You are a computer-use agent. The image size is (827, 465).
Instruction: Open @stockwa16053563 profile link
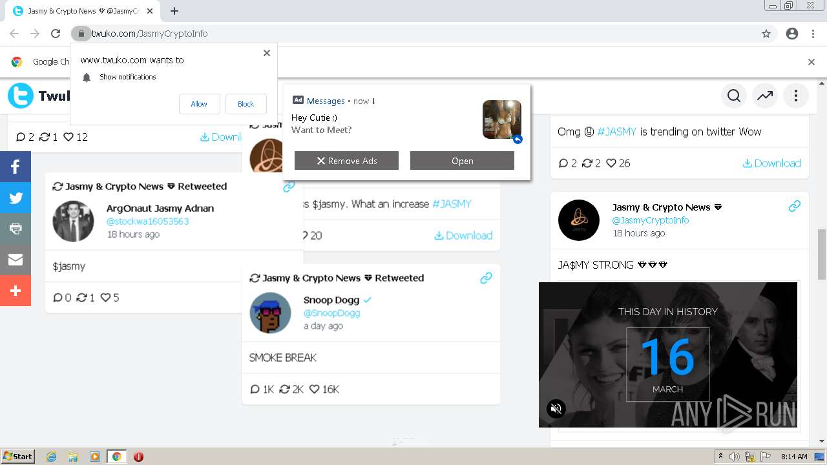click(147, 221)
